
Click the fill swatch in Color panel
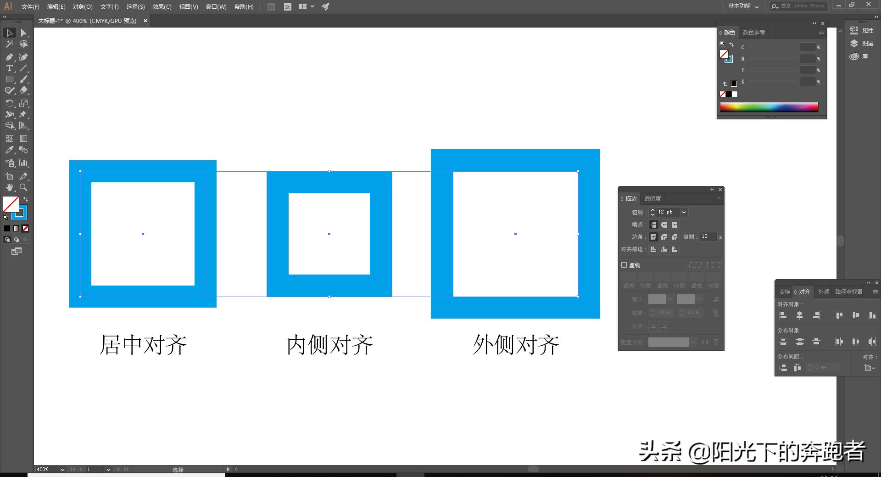(x=724, y=54)
